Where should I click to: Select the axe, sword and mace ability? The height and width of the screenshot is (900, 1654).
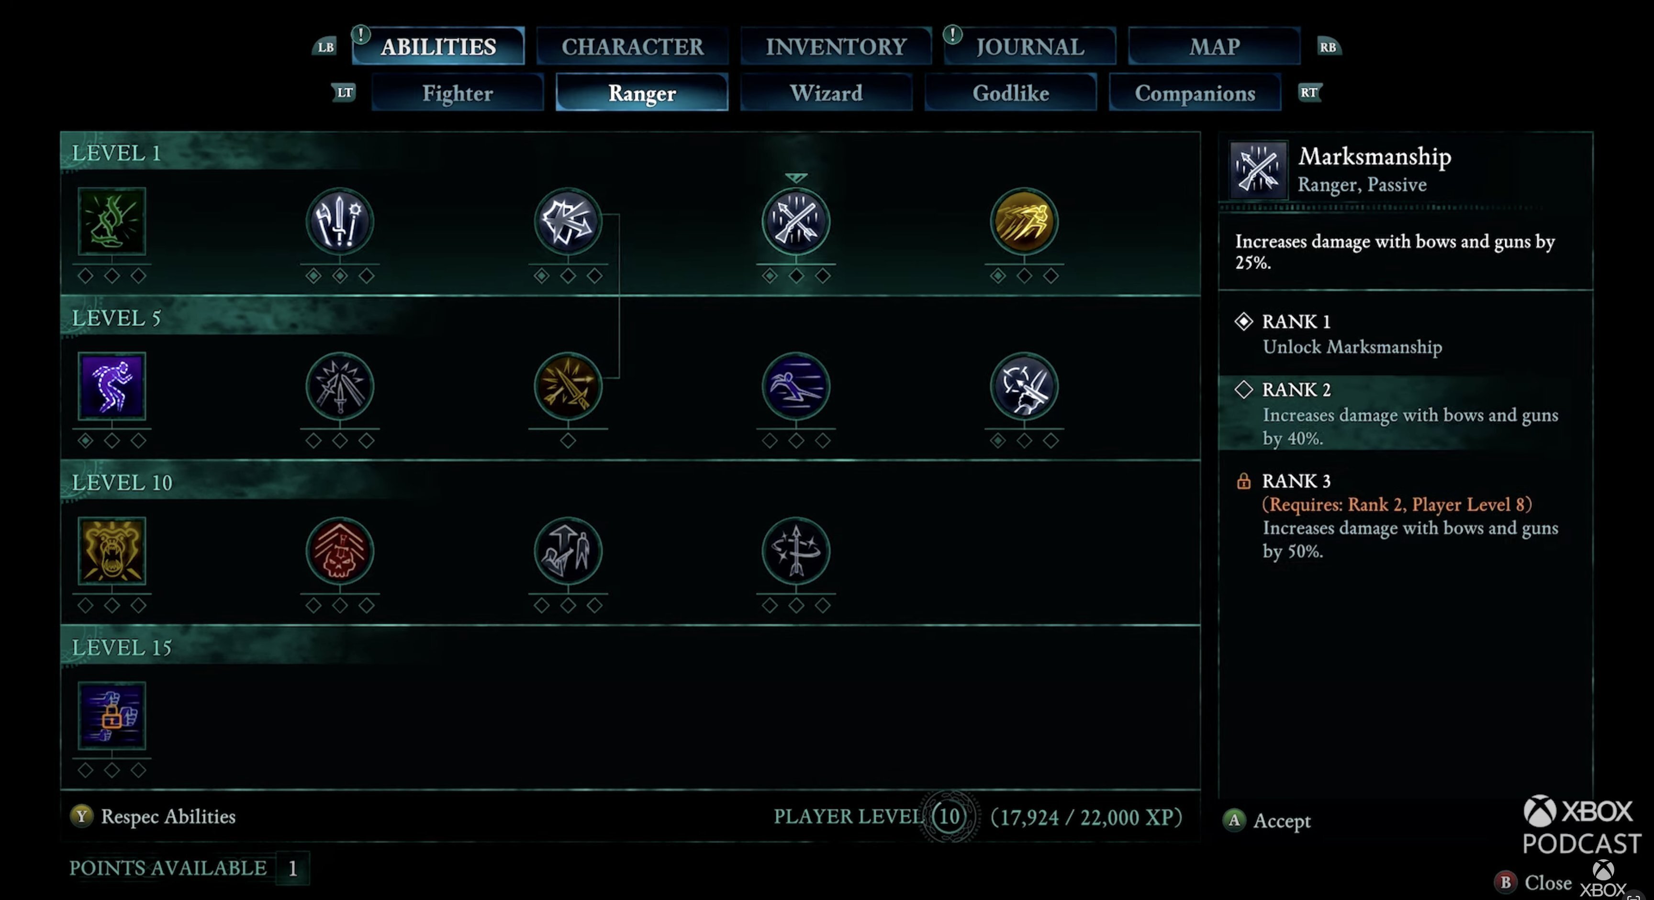click(340, 222)
